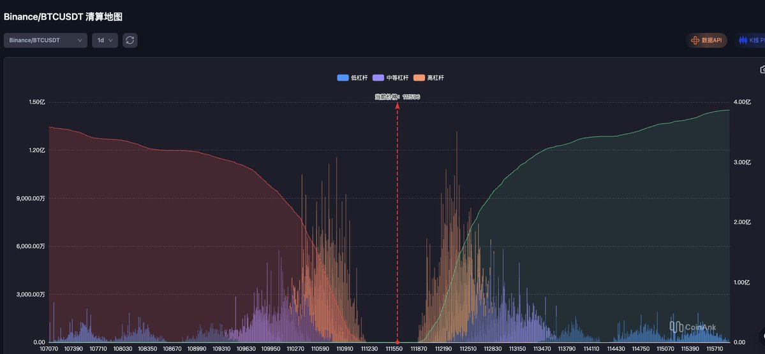Click the 112830 price axis label
765x354 pixels.
(x=493, y=349)
